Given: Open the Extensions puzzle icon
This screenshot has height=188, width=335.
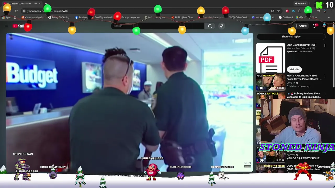Looking at the screenshot, I should (300, 11).
